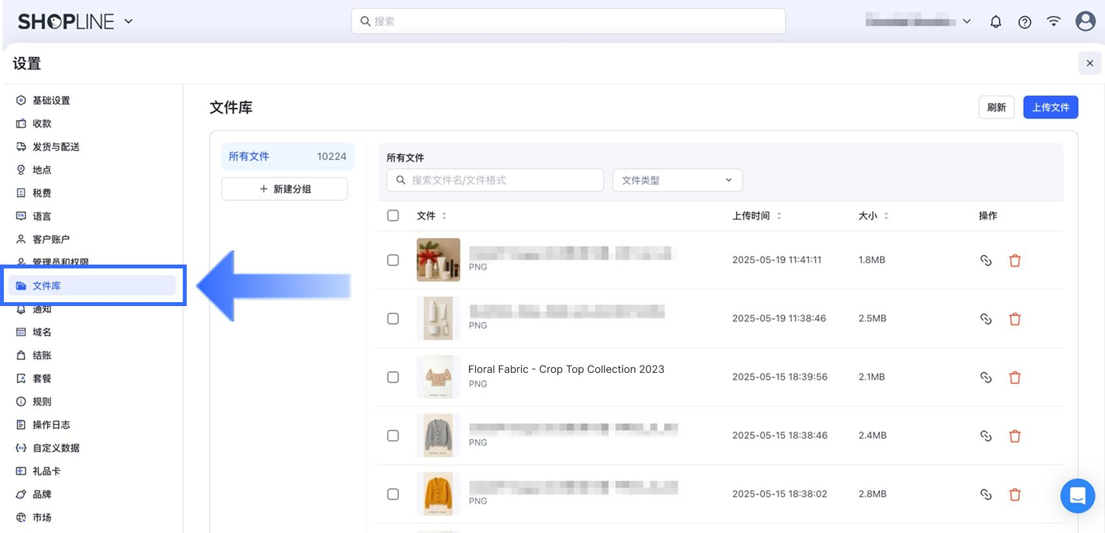Screen dimensions: 1105x533
Task: Copy link for the 18:38:46 file
Action: tap(986, 436)
